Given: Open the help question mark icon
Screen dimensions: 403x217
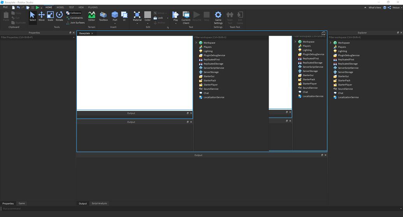Looking at the screenshot, I should [385, 7].
